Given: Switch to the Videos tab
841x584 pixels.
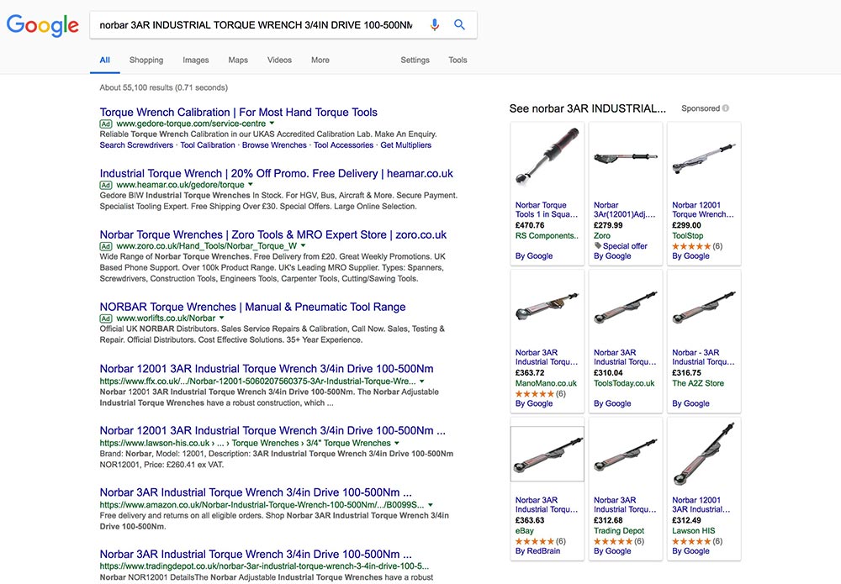Looking at the screenshot, I should click(279, 60).
